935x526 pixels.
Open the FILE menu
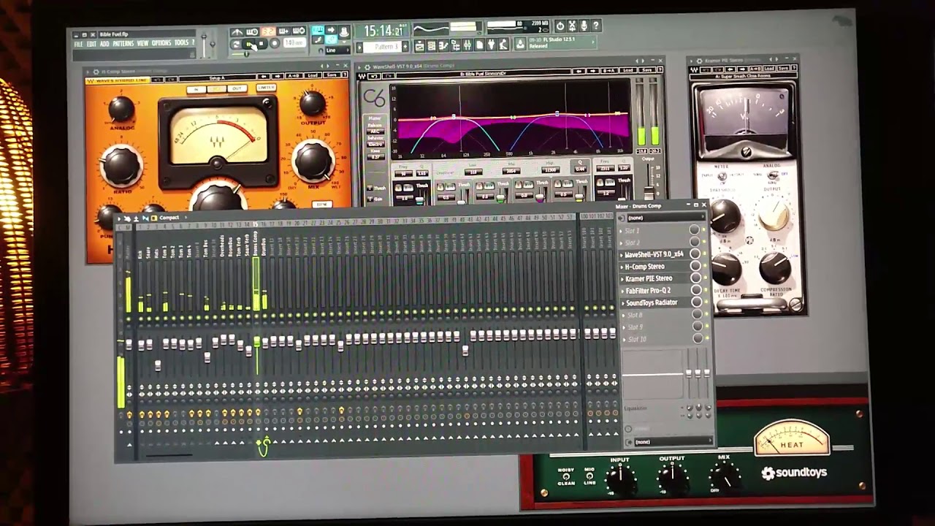point(78,44)
